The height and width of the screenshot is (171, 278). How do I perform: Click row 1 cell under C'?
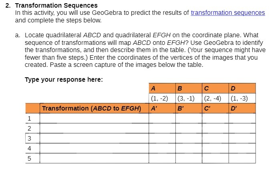(216, 118)
